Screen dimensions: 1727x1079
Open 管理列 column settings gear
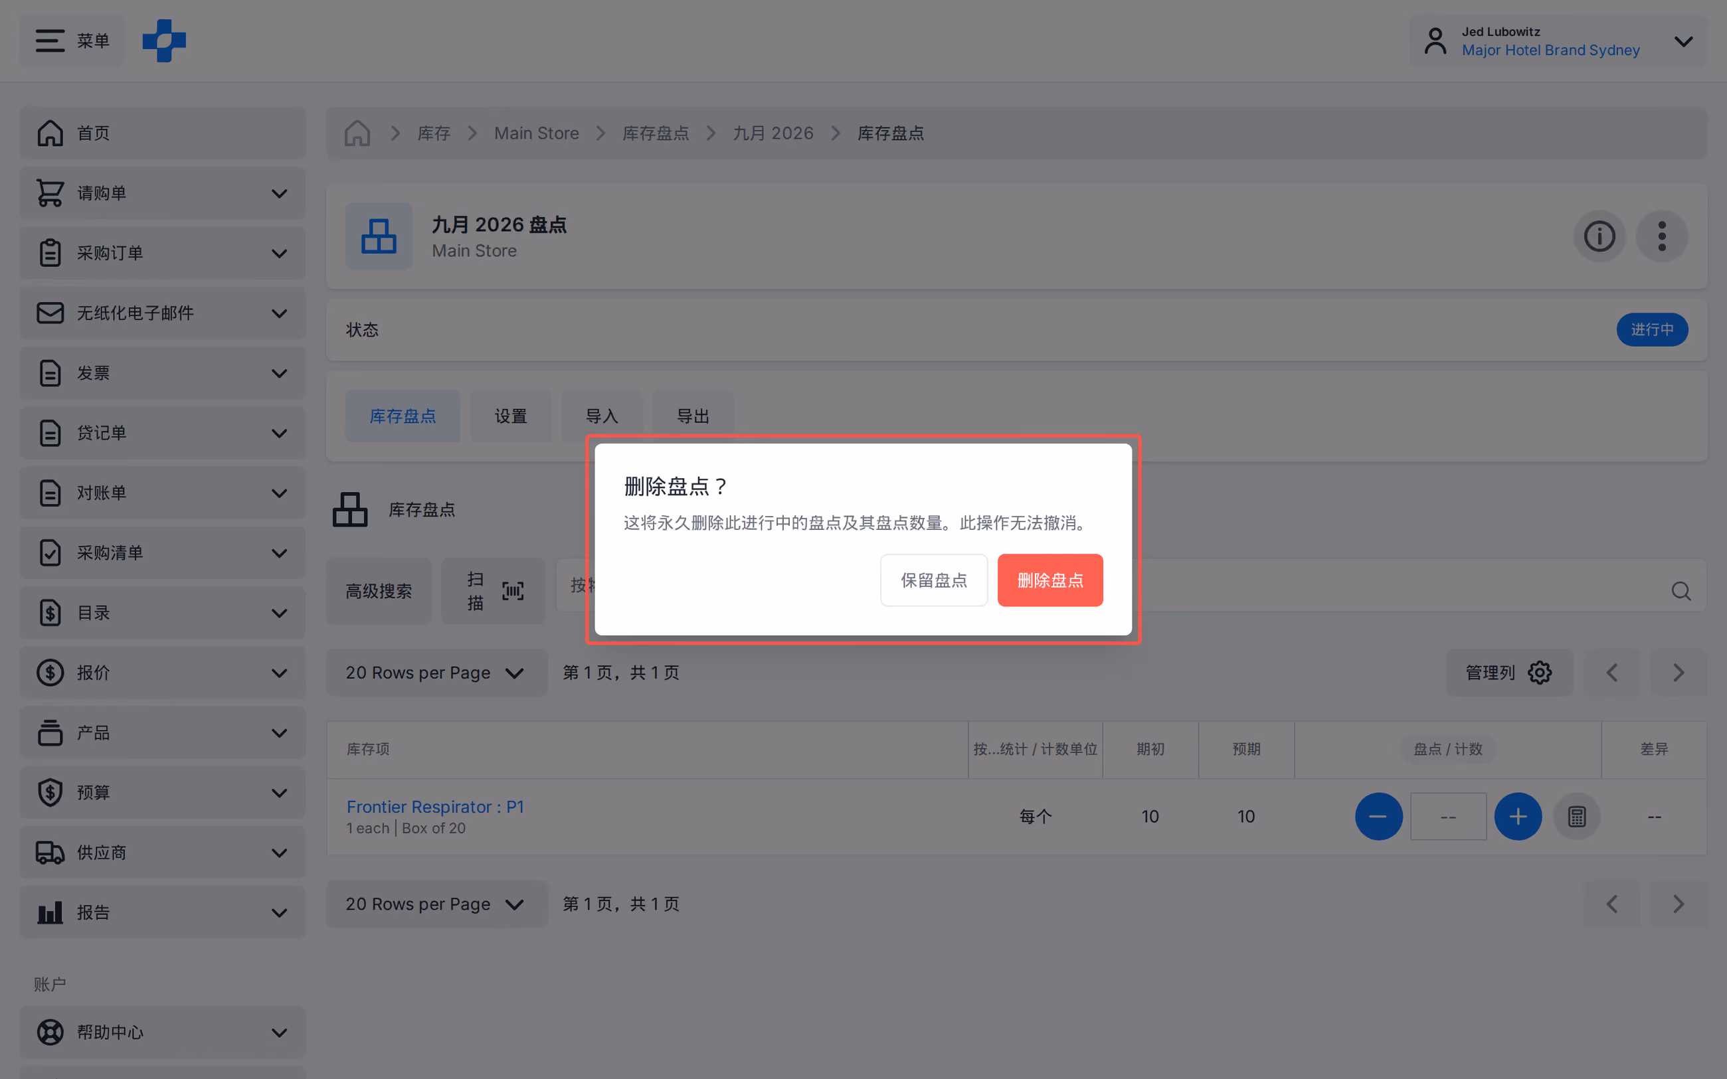pyautogui.click(x=1508, y=672)
